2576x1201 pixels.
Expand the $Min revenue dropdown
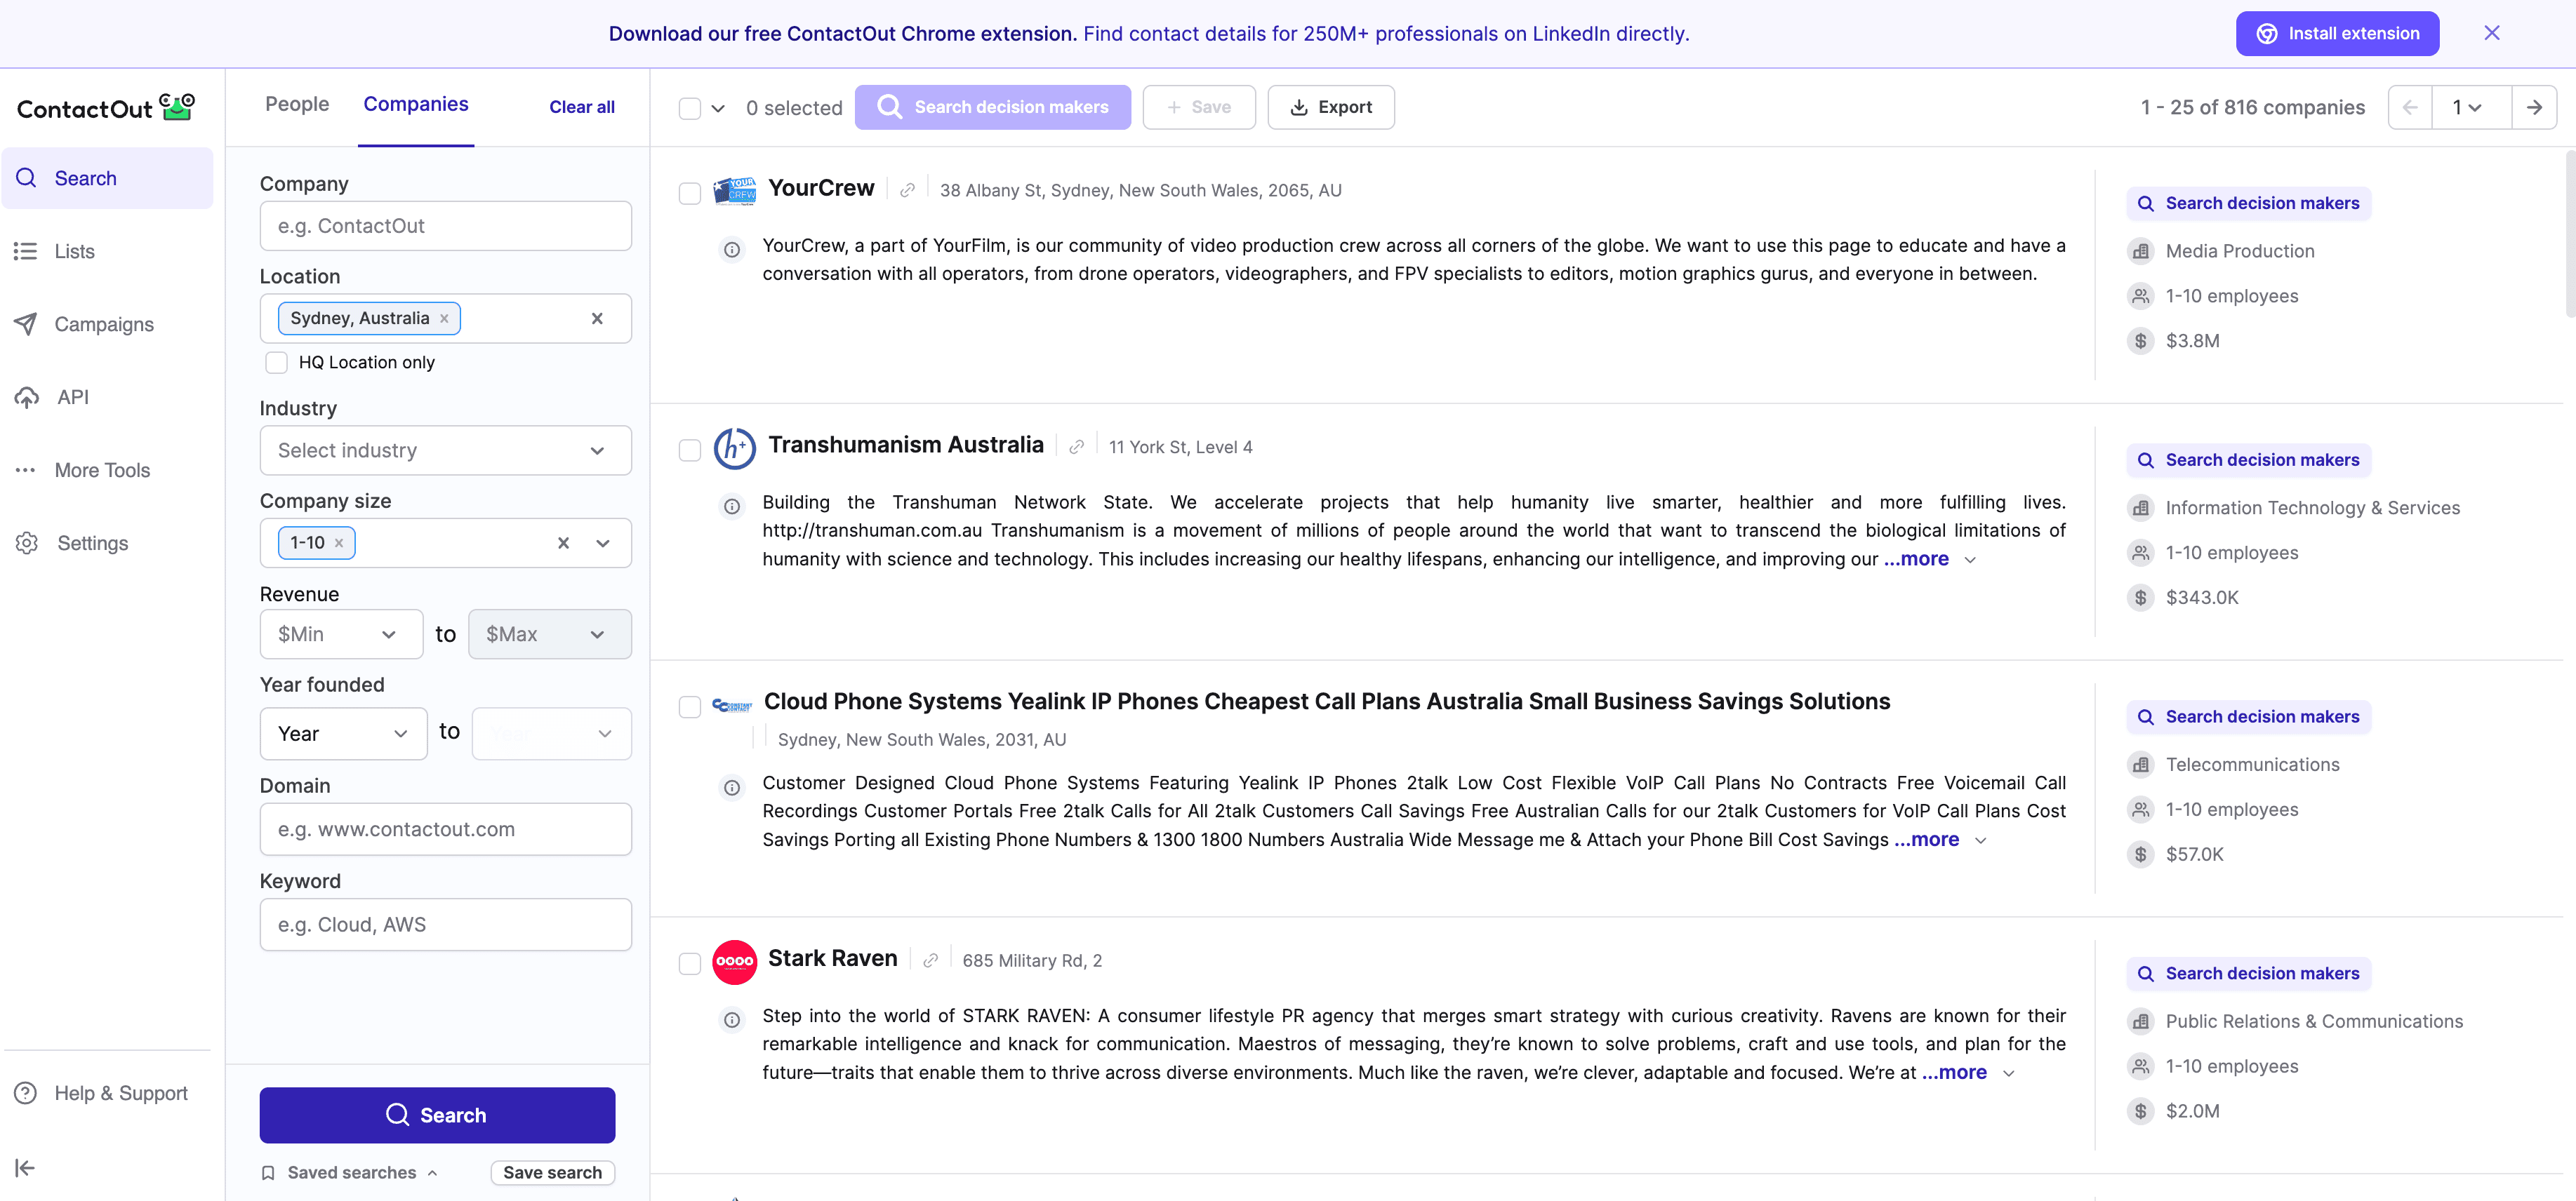(x=341, y=634)
